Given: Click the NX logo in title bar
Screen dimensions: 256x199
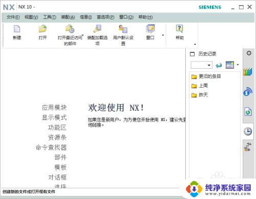Looking at the screenshot, I should (9, 7).
